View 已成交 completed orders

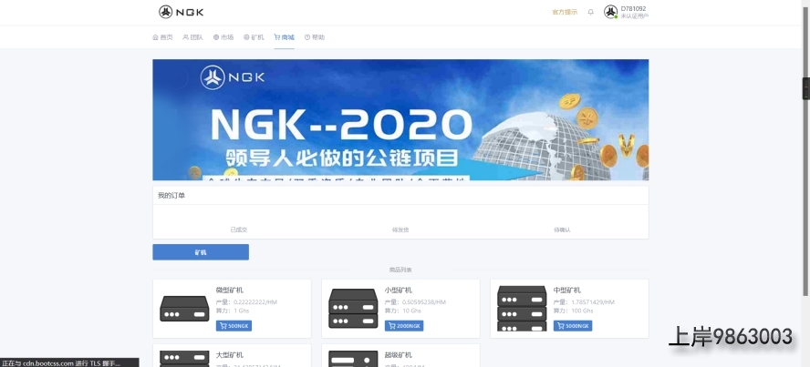[239, 229]
